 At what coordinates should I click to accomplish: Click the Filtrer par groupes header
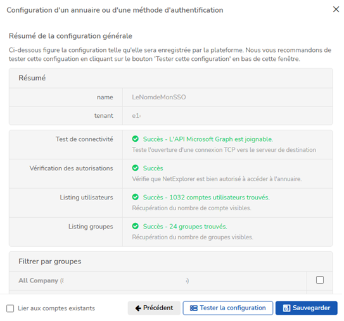point(50,261)
